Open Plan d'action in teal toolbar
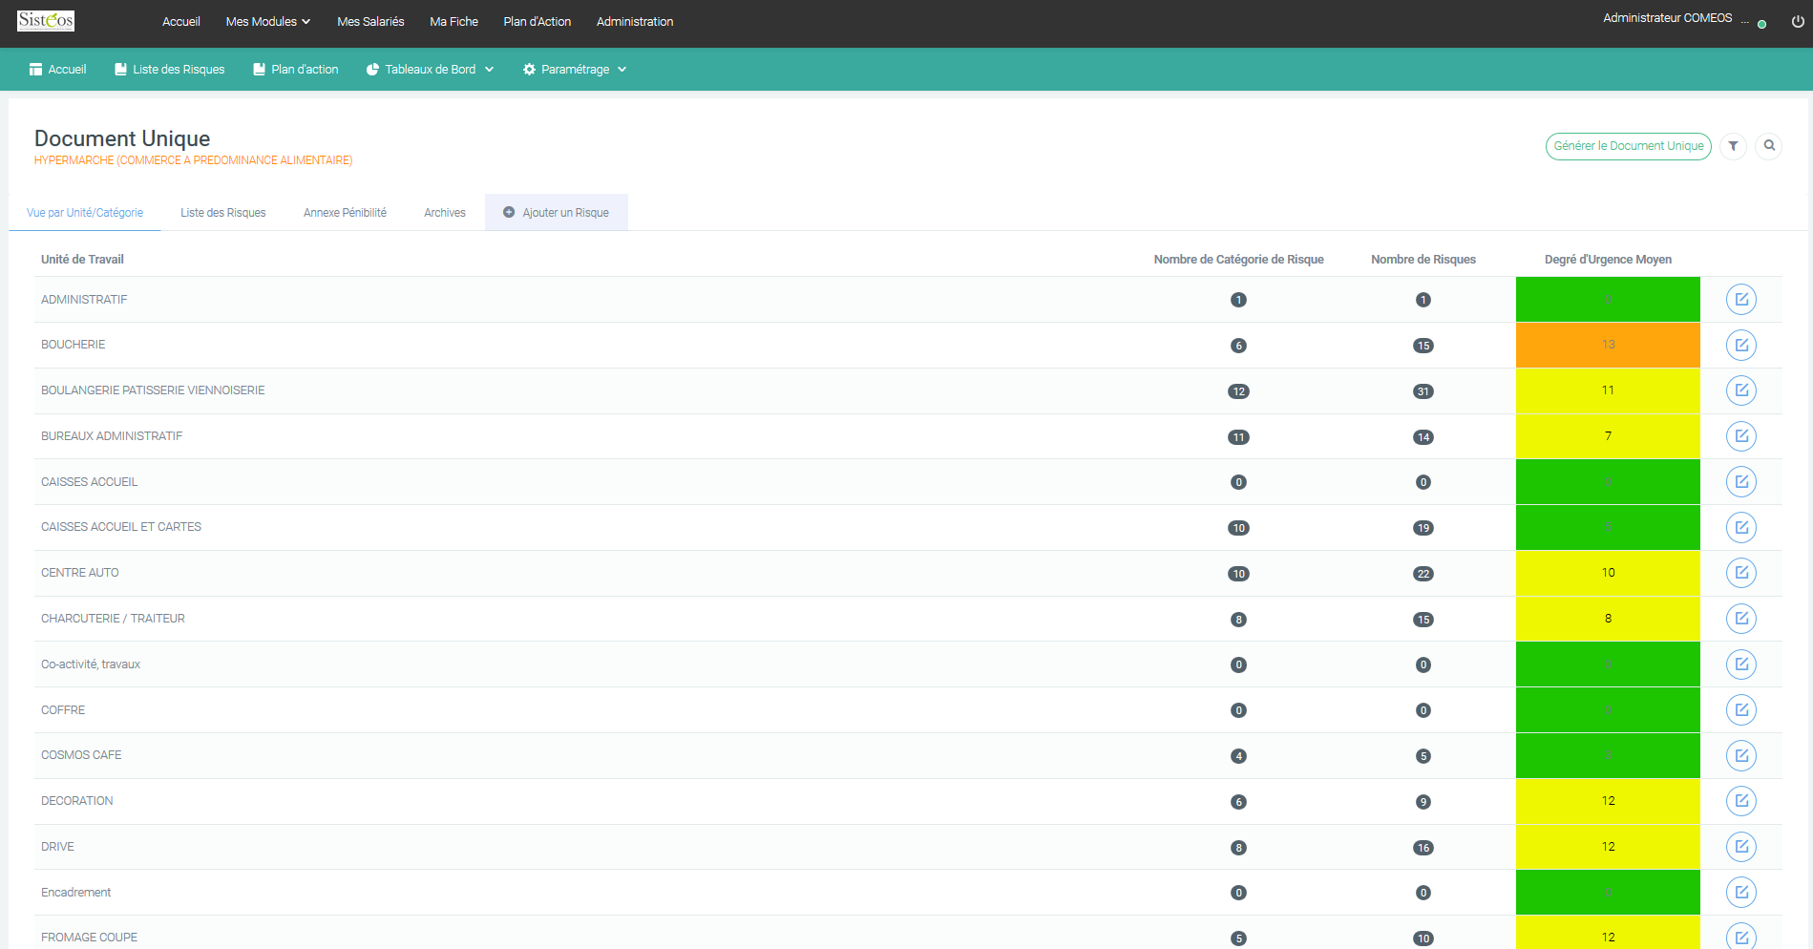1813x949 pixels. coord(296,70)
